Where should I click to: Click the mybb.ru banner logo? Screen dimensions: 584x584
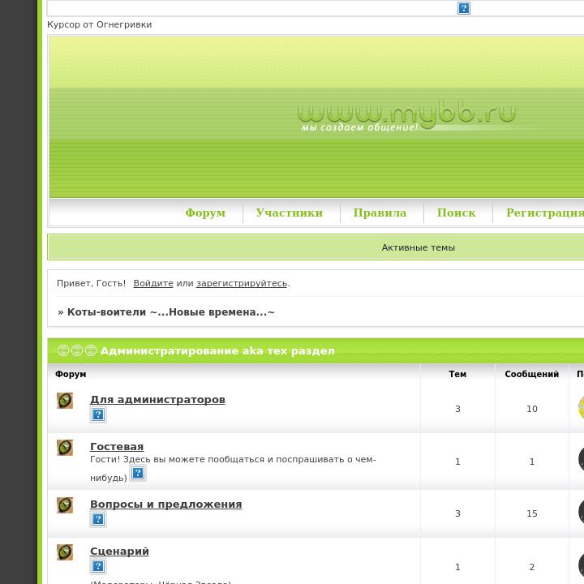(406, 114)
